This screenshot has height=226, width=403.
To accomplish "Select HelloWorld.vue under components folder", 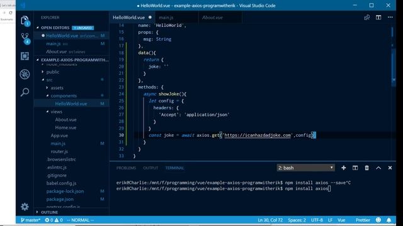I will point(72,104).
